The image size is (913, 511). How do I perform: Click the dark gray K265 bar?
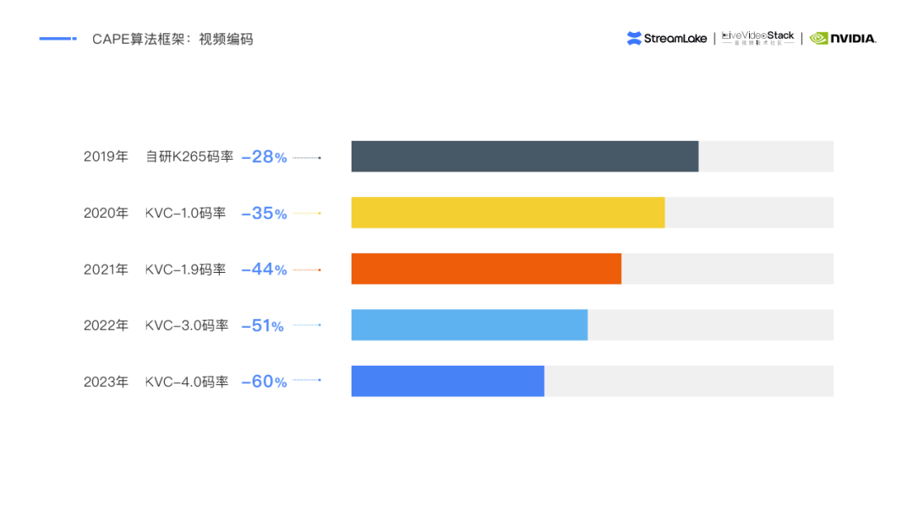pos(524,156)
